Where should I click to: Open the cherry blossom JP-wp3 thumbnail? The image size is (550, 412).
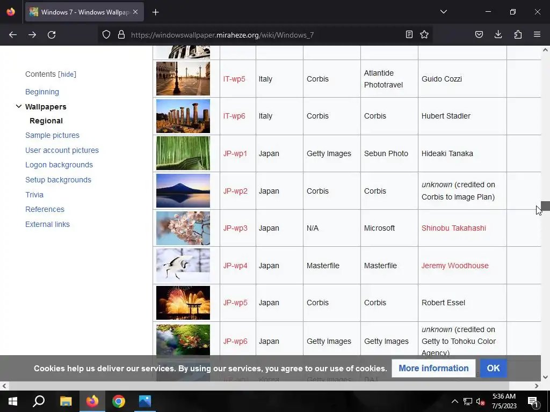pyautogui.click(x=183, y=228)
